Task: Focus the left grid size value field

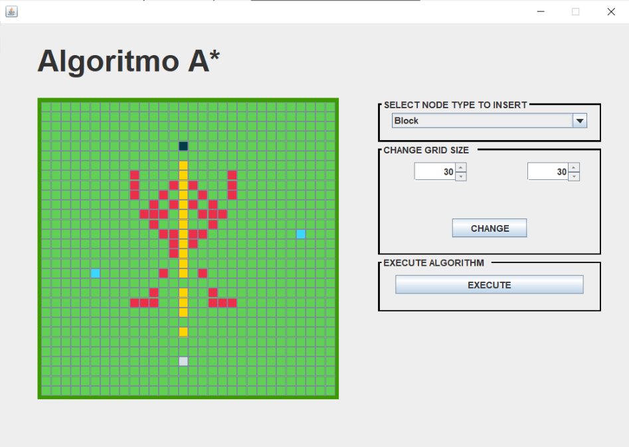Action: point(435,172)
